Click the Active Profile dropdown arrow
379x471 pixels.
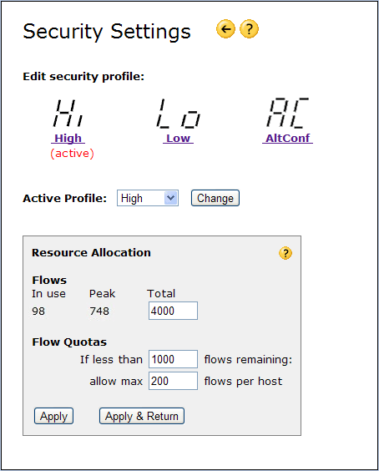(x=171, y=198)
